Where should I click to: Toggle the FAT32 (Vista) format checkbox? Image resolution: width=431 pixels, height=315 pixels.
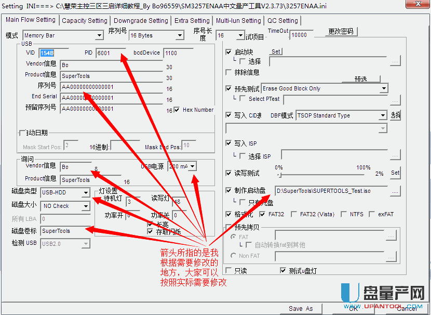tap(294, 214)
